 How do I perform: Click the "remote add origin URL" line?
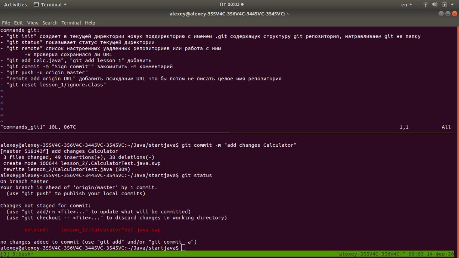[x=141, y=79]
